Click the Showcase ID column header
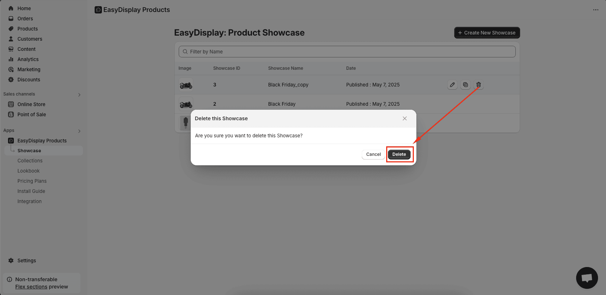 click(227, 68)
